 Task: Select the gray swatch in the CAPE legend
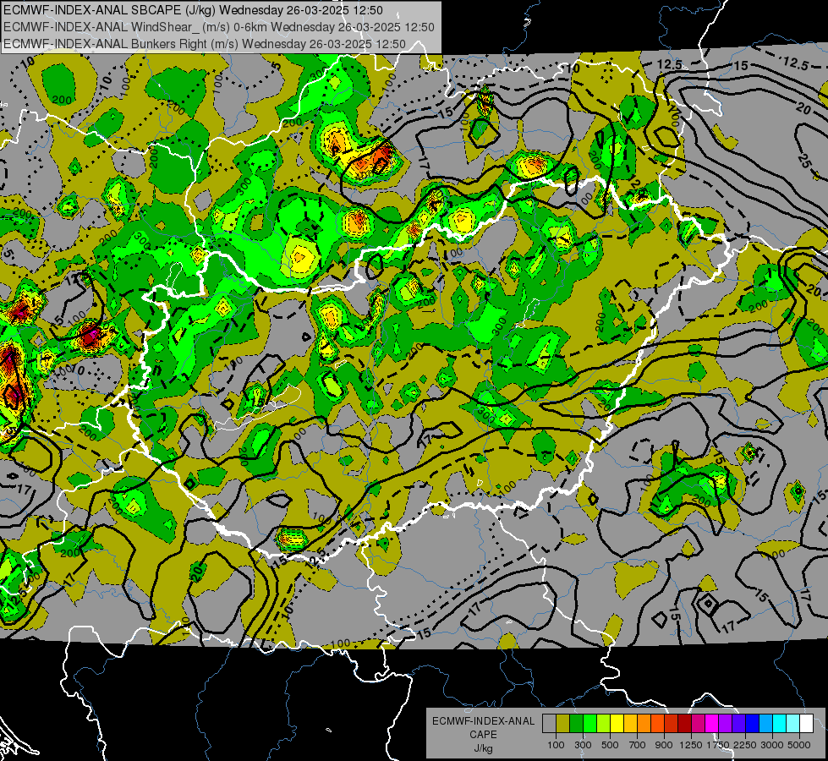549,723
